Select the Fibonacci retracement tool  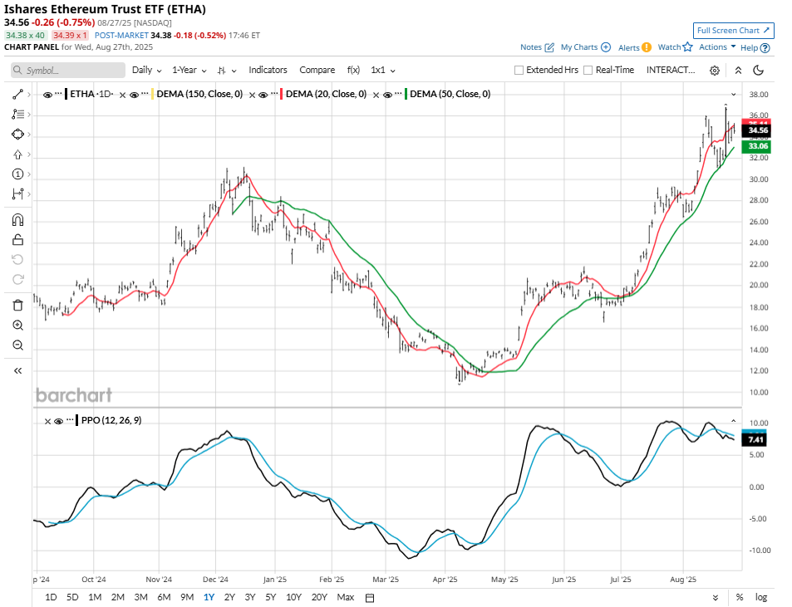point(17,115)
